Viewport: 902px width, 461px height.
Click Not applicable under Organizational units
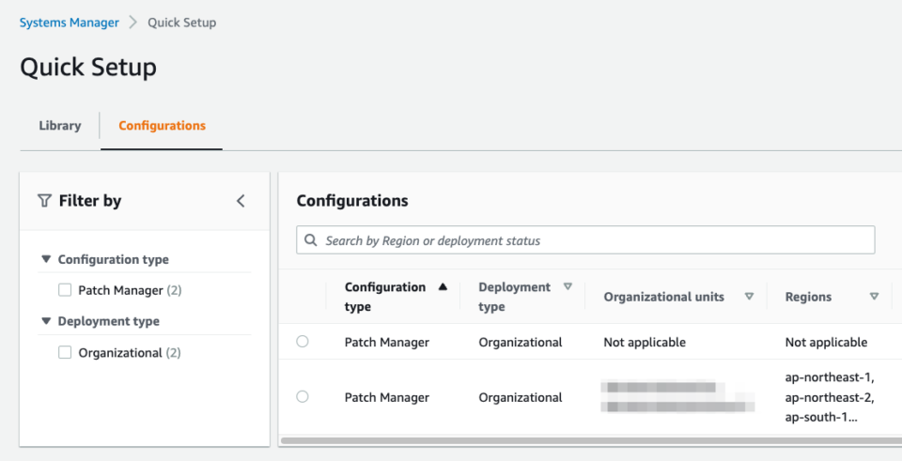coord(645,342)
